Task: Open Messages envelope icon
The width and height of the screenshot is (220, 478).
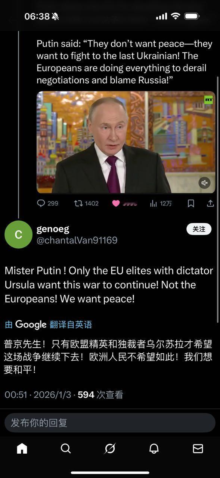Action: click(x=198, y=448)
